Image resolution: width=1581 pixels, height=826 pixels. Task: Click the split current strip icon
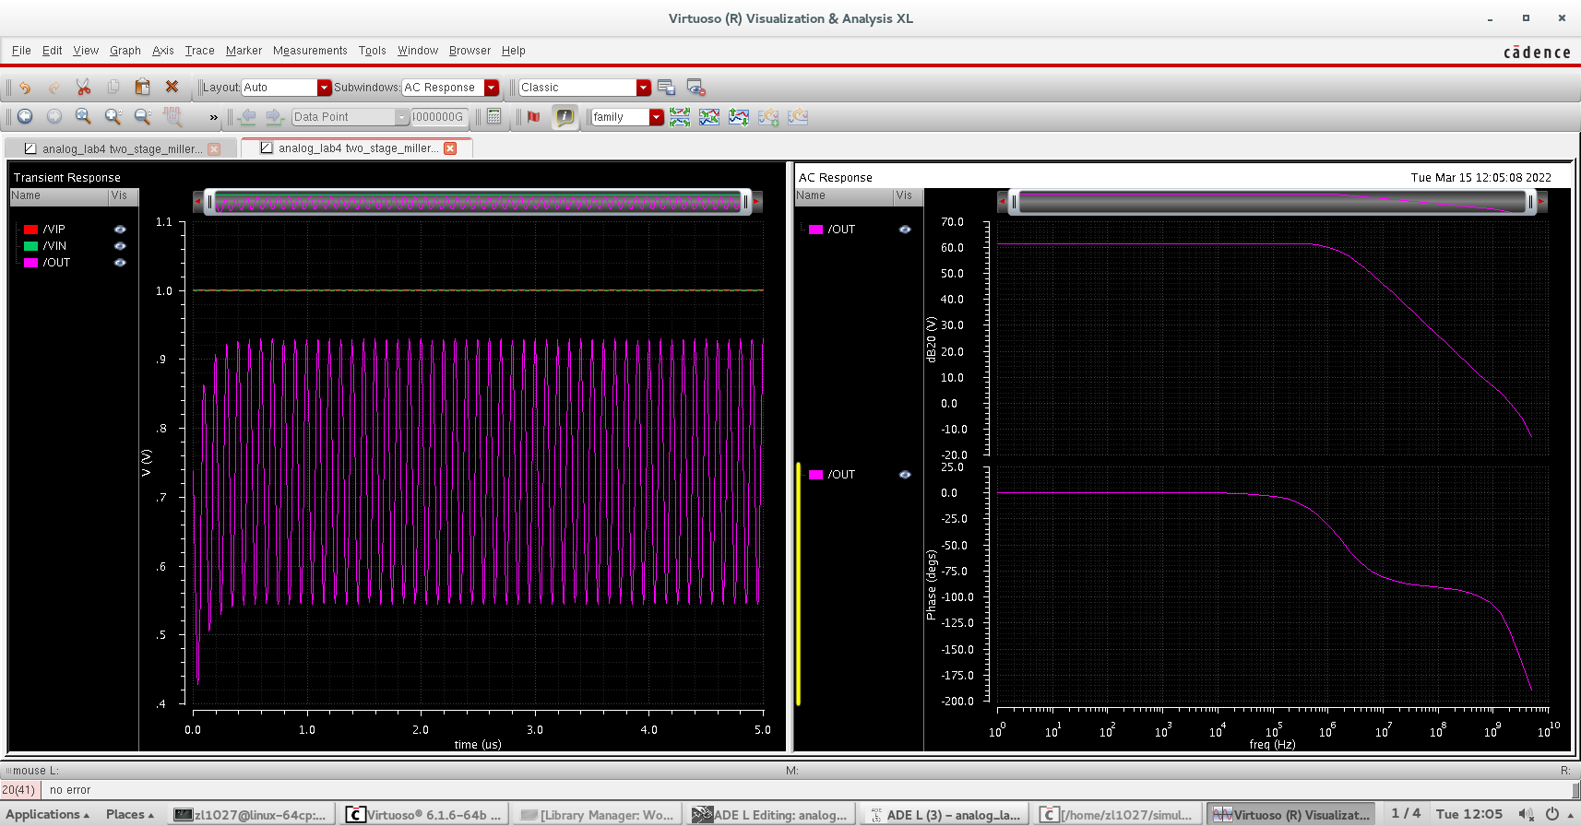tap(680, 116)
